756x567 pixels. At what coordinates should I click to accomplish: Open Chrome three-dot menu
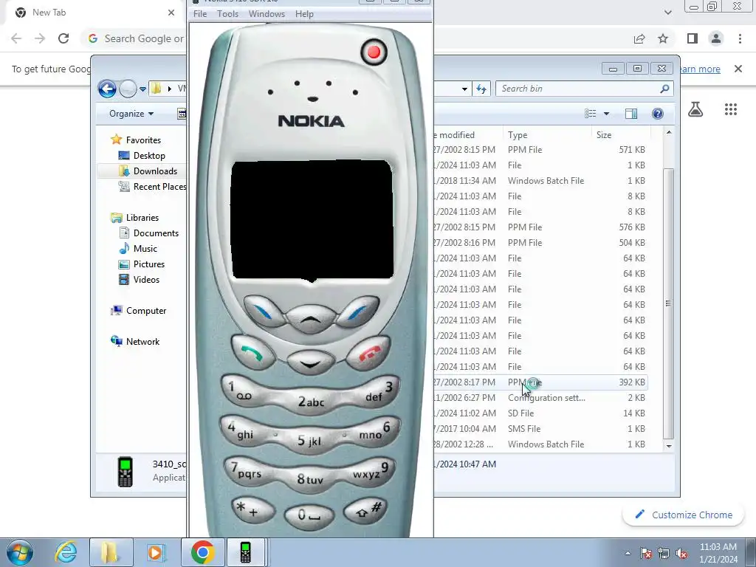tap(740, 38)
